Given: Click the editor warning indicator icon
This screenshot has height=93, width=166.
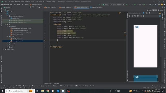Looking at the screenshot, I should click(120, 13).
